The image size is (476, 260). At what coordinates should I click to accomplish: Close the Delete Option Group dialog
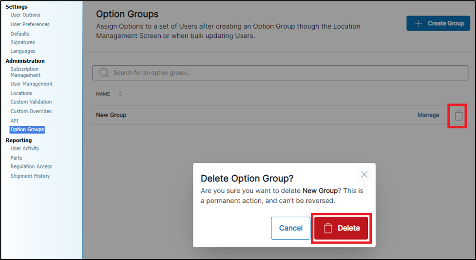pos(363,174)
